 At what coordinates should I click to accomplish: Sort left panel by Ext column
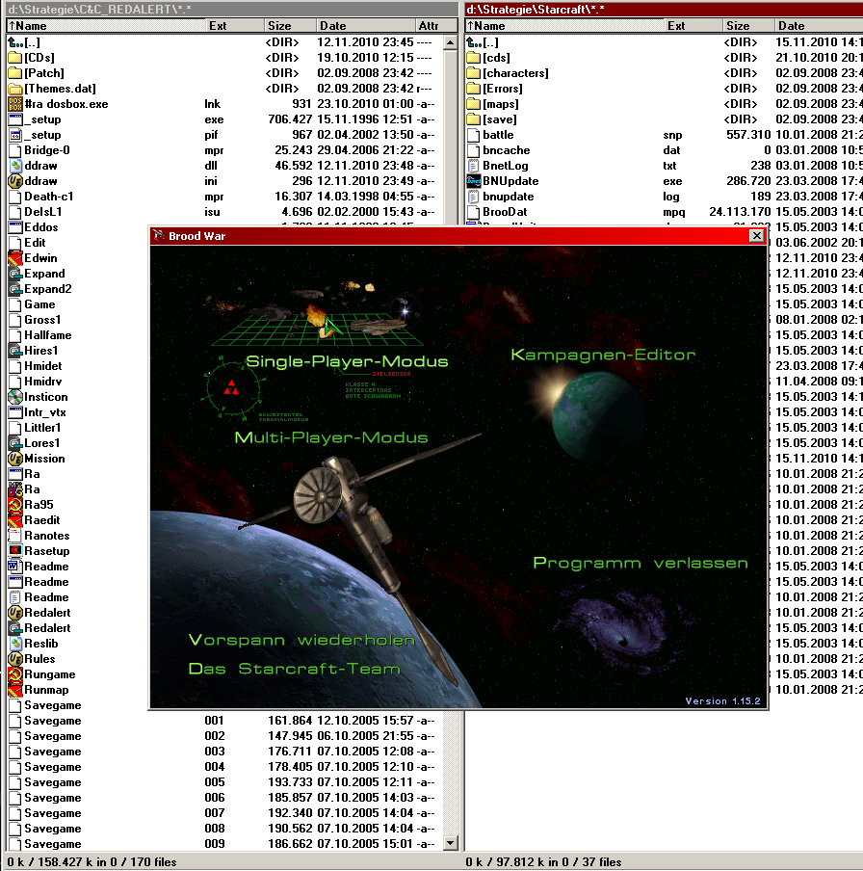[x=235, y=26]
